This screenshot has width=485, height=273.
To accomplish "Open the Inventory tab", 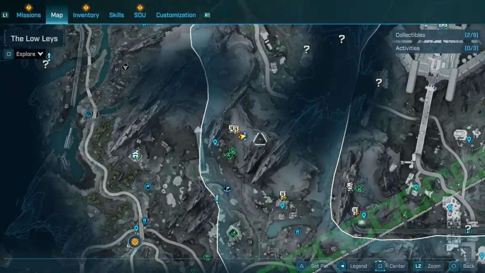I will (86, 15).
